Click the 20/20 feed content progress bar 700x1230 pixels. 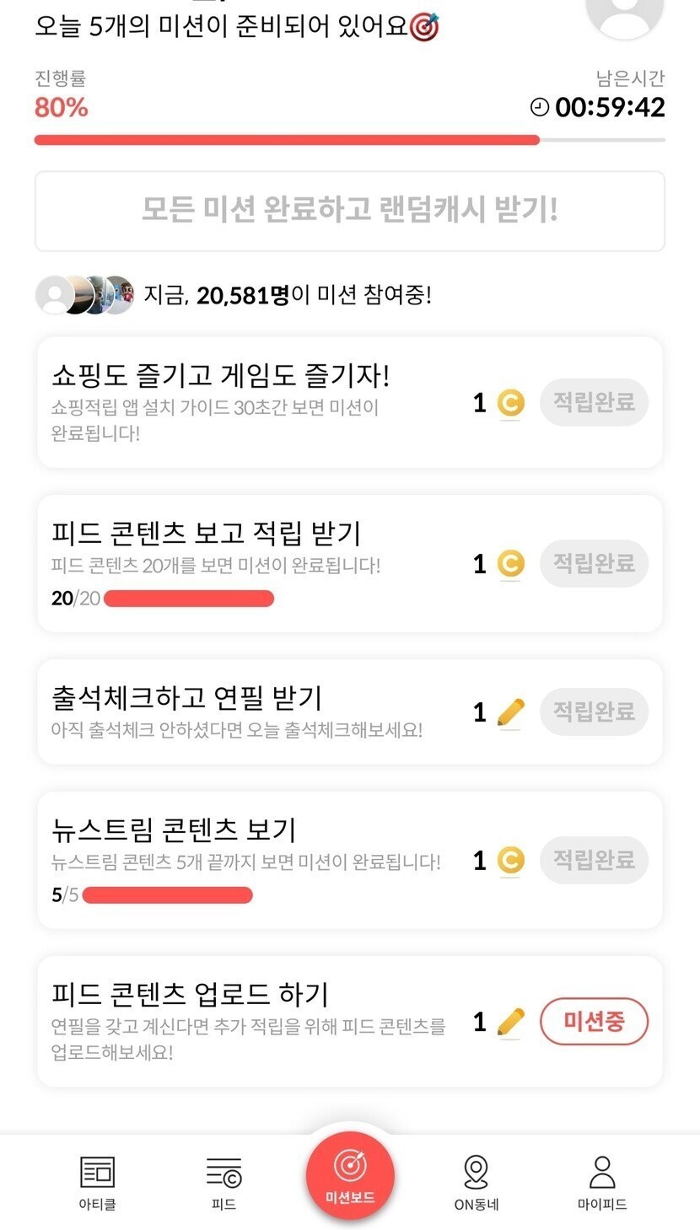[189, 599]
